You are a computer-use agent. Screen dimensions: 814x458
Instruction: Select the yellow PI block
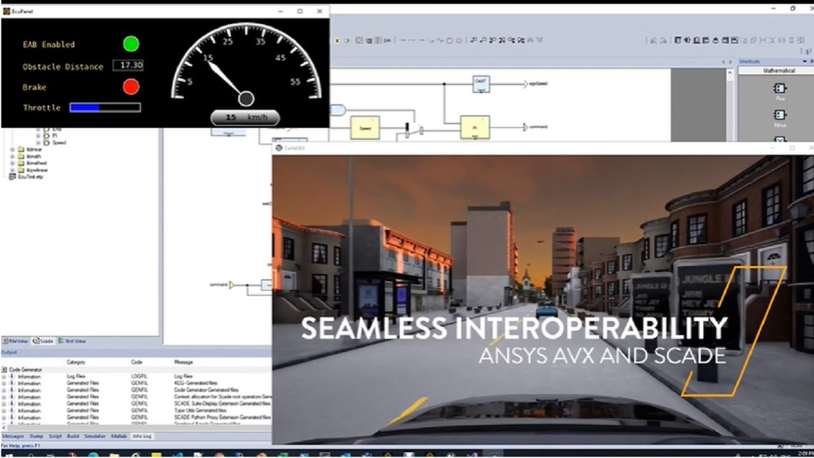pos(475,127)
